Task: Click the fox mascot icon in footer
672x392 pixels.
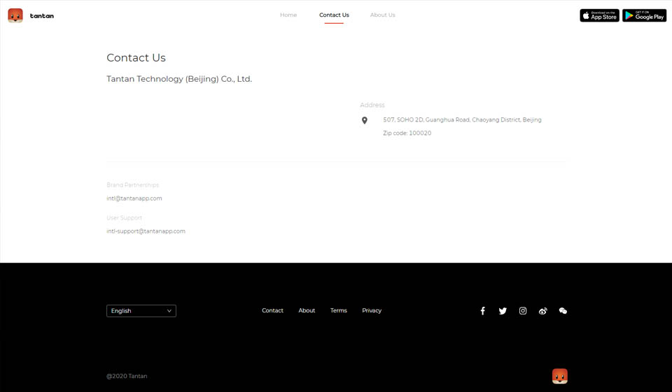Action: 560,376
